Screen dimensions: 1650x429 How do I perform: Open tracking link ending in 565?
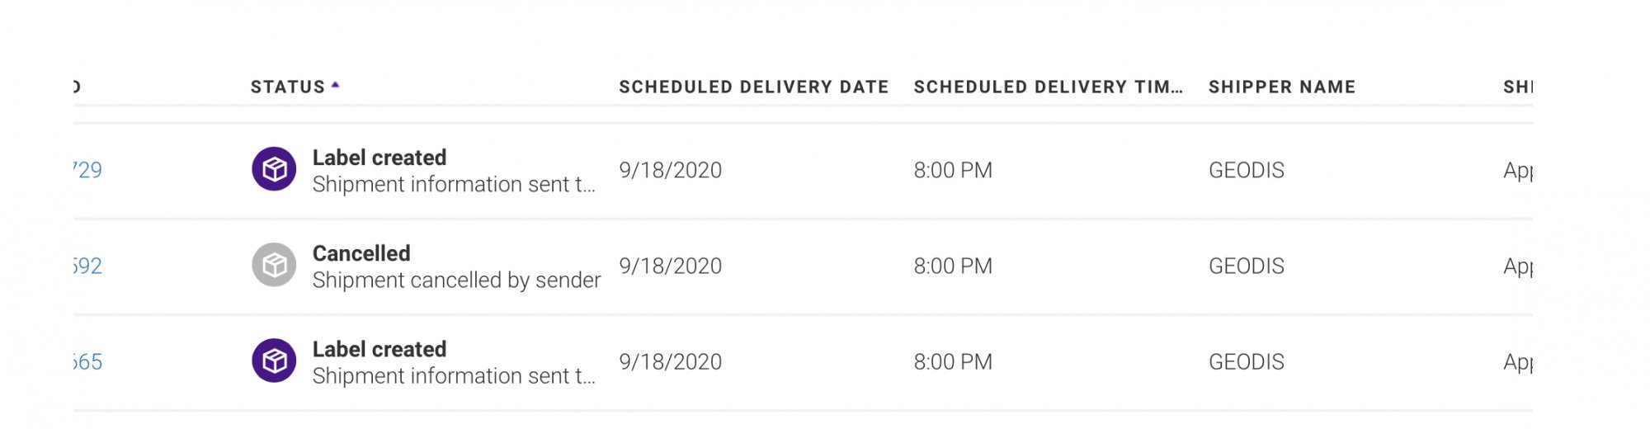tap(87, 361)
